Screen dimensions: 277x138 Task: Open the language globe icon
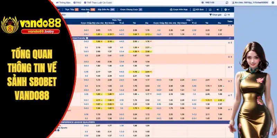click(x=273, y=3)
